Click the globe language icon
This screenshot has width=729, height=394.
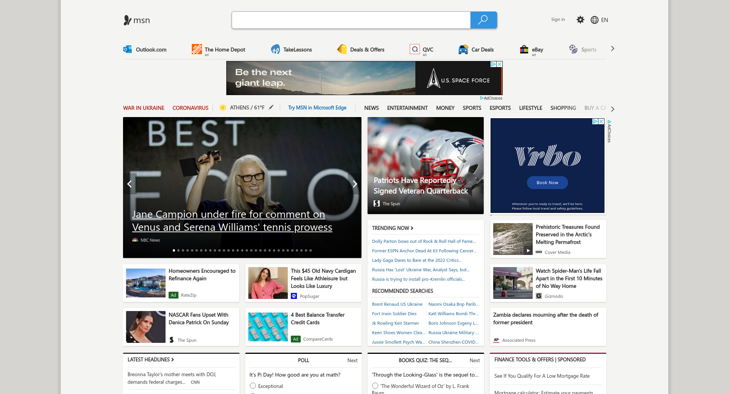tap(594, 20)
